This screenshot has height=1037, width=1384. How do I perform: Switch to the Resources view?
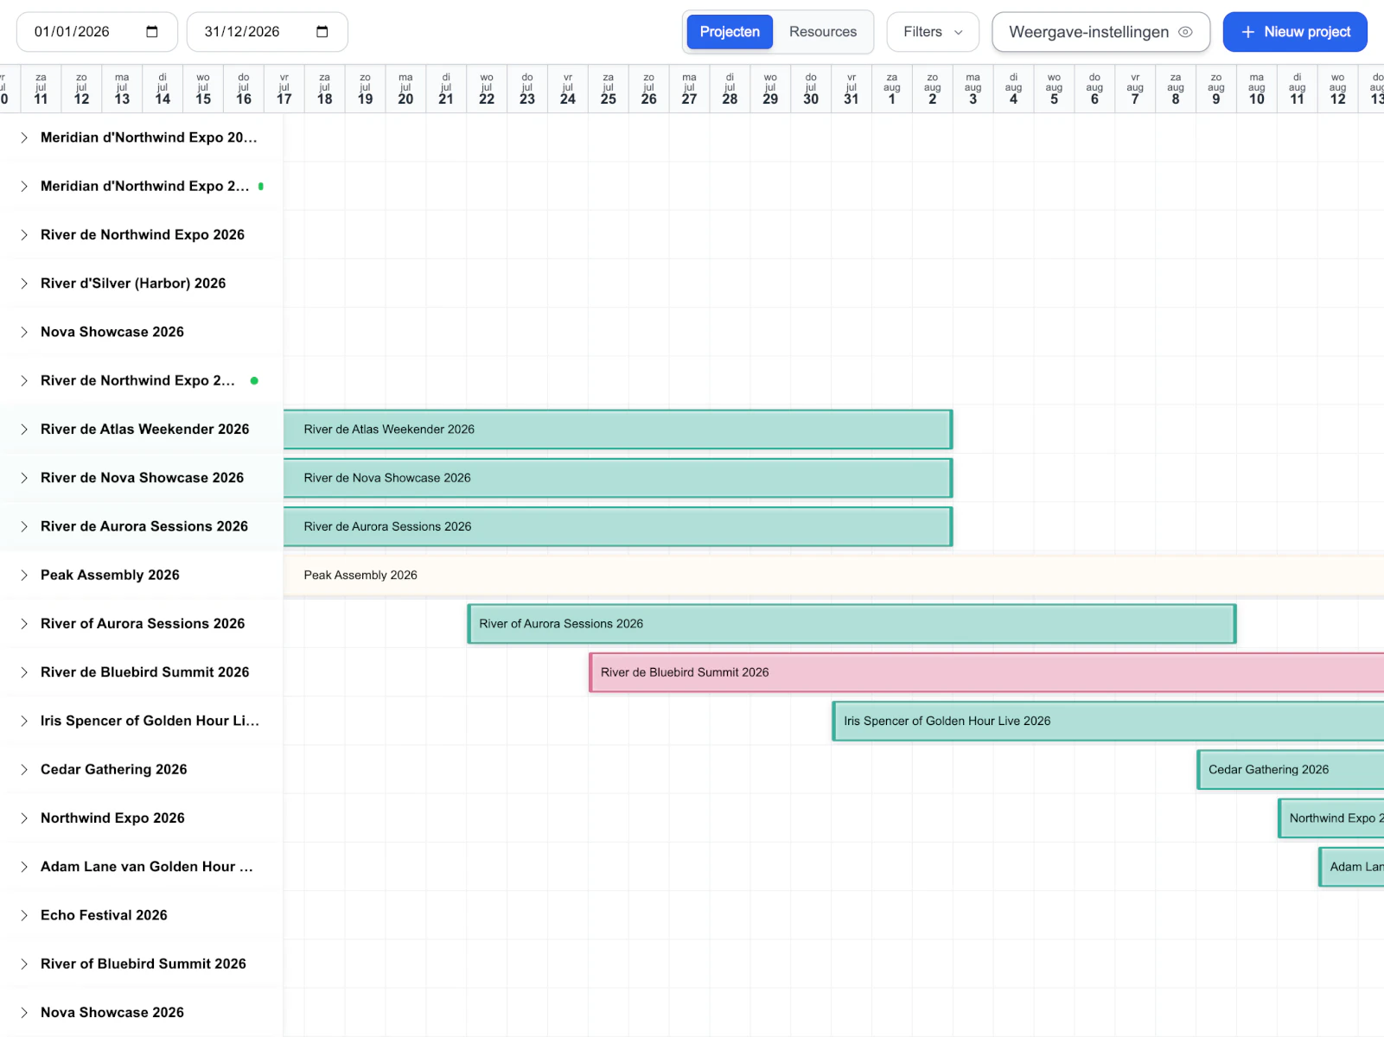822,32
